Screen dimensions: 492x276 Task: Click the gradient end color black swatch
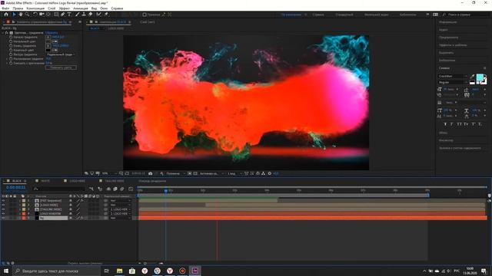coord(48,50)
